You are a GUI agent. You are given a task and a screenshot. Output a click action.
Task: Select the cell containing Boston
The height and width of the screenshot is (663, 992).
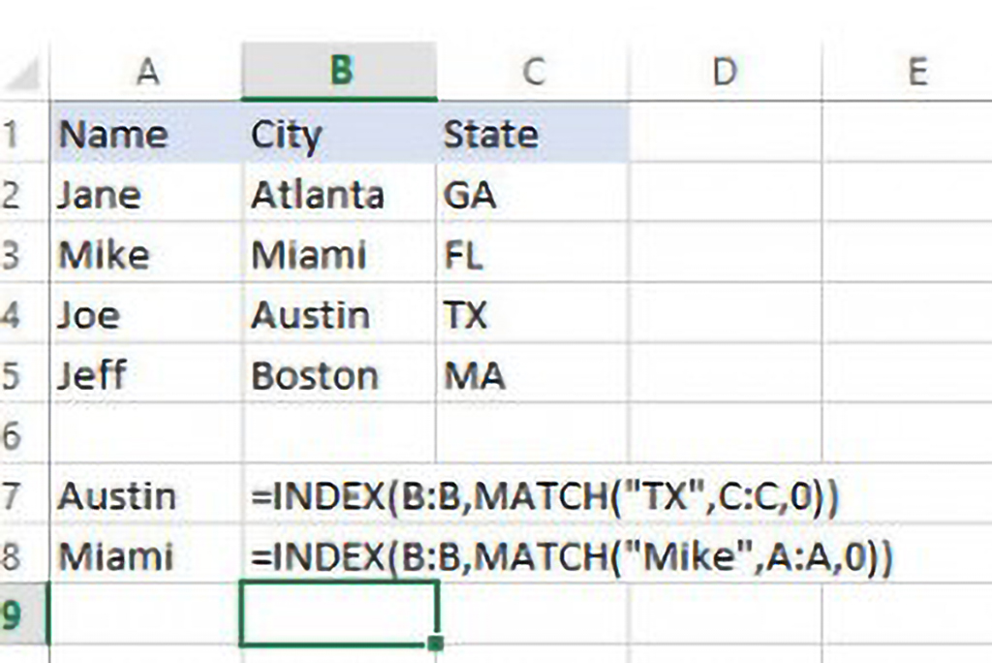(337, 375)
